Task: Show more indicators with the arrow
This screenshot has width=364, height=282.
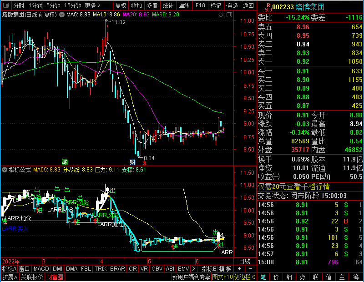Action: [x=194, y=269]
